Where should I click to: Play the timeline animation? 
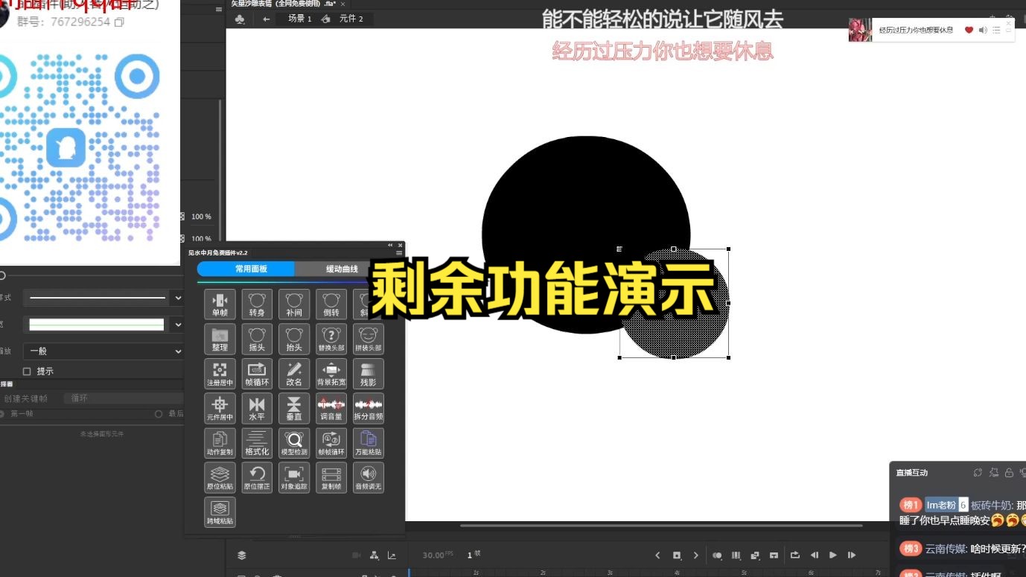tap(833, 555)
